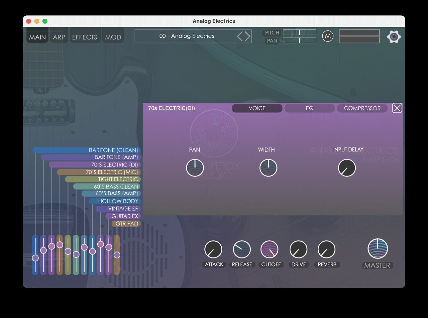Select the Hollow Body layer label

[x=118, y=201]
